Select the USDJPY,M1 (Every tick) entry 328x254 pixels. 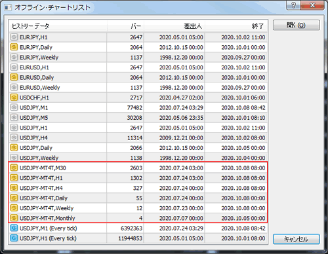point(49,228)
